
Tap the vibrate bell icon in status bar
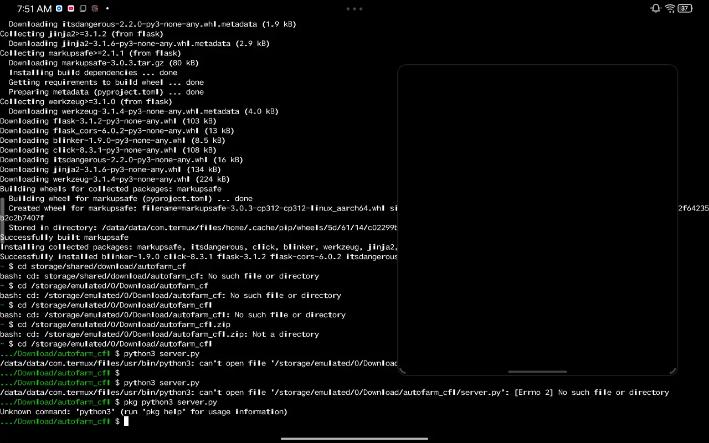click(x=656, y=8)
